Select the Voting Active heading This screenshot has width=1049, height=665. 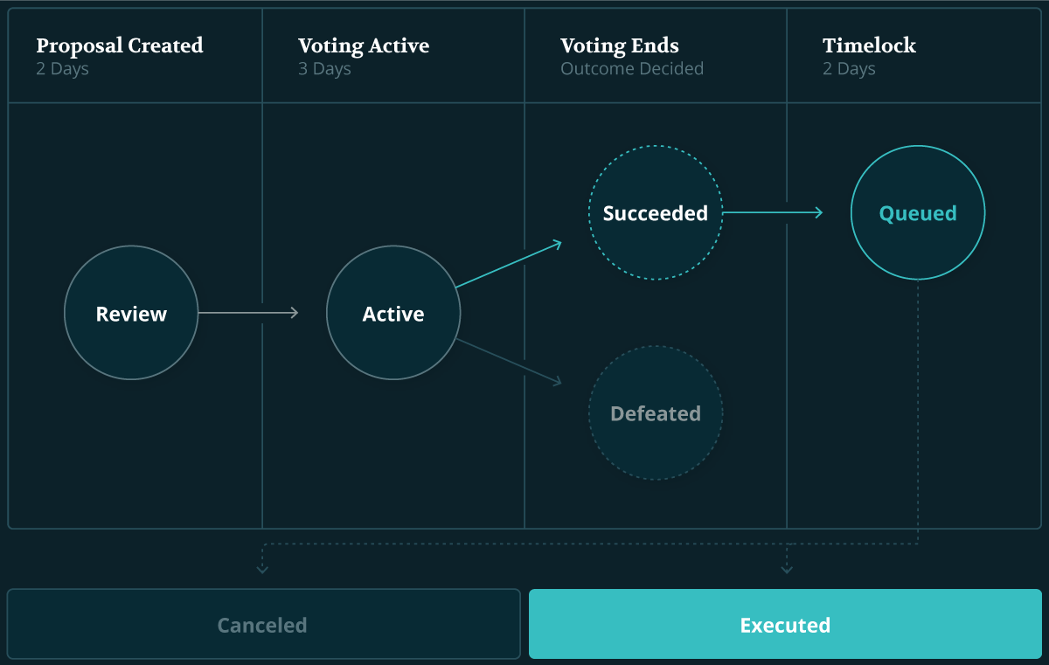click(364, 45)
